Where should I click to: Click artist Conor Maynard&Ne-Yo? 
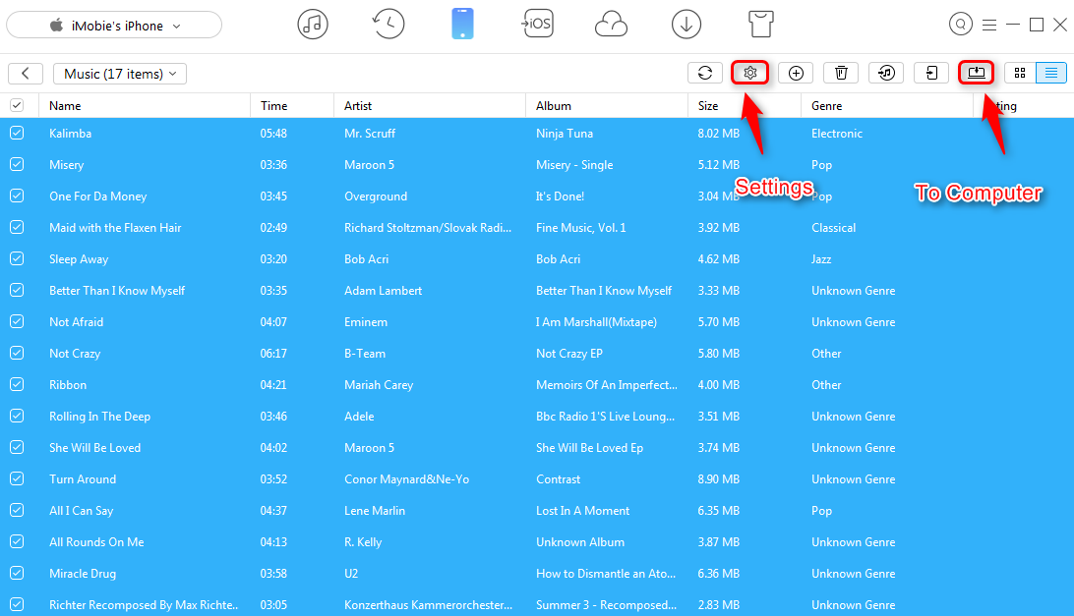[x=407, y=479]
